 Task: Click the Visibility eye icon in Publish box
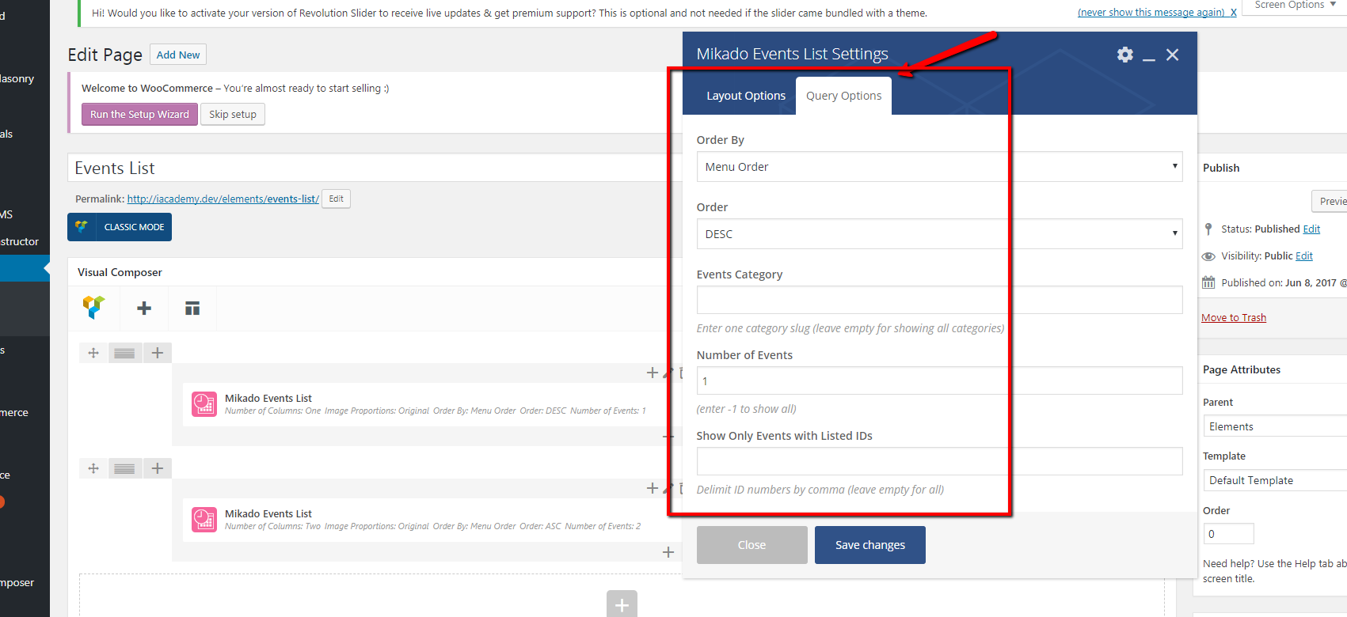click(x=1208, y=256)
